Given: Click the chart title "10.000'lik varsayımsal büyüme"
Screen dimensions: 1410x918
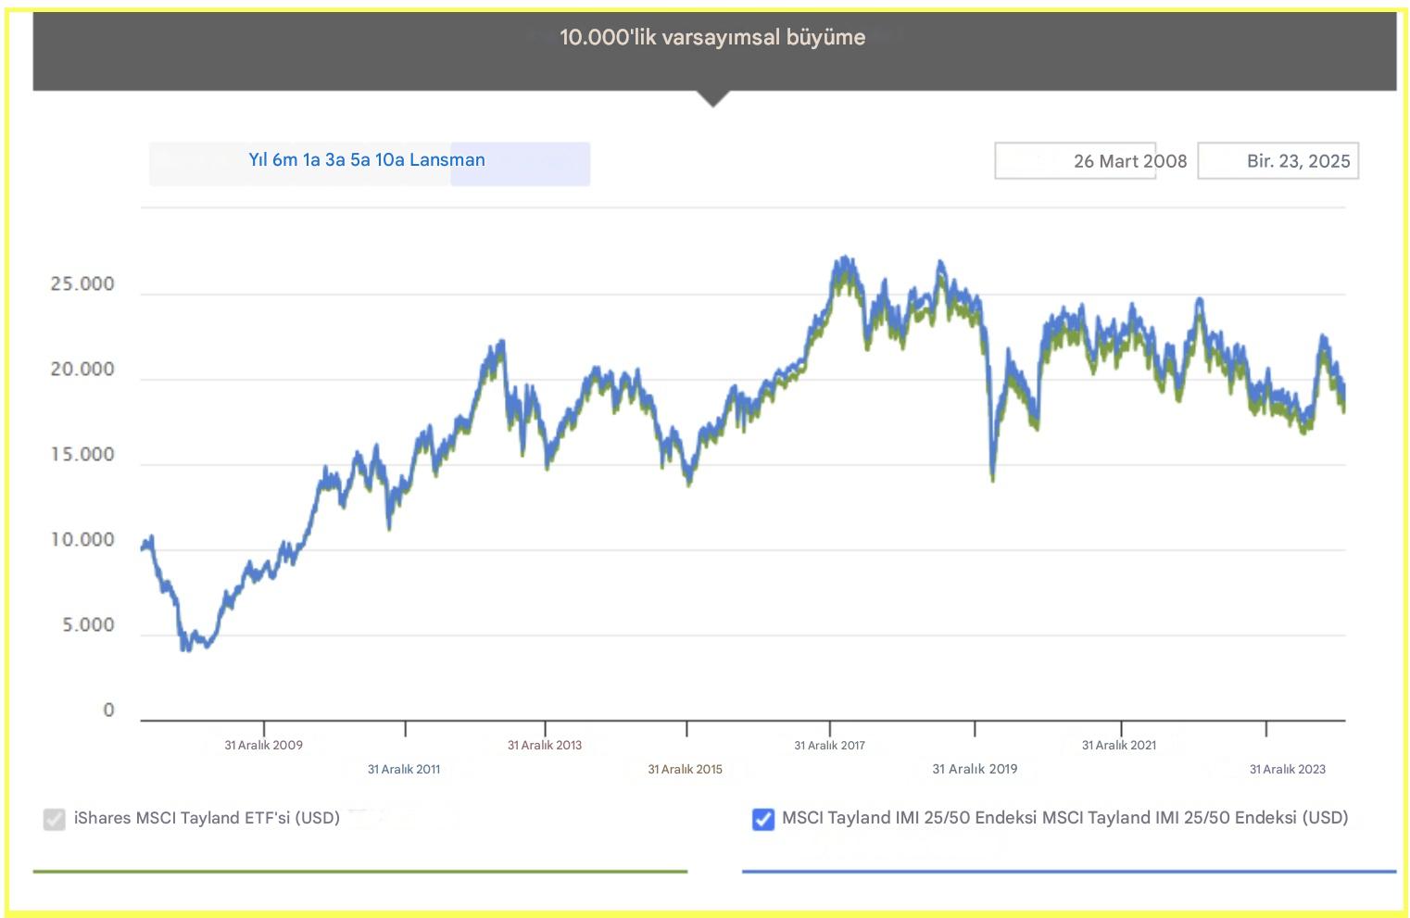Looking at the screenshot, I should [x=712, y=38].
